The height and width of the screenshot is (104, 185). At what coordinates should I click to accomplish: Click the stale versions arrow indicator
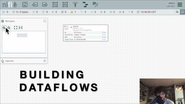[x=112, y=12]
